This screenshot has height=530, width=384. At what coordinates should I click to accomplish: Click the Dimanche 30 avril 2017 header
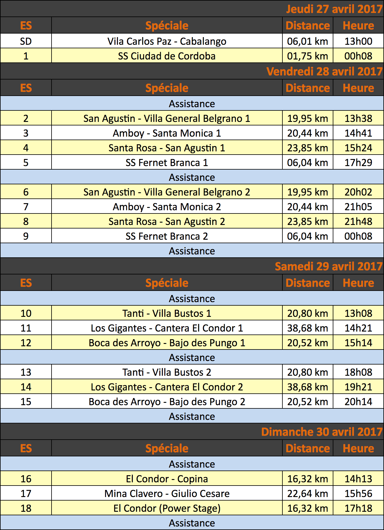point(322,432)
